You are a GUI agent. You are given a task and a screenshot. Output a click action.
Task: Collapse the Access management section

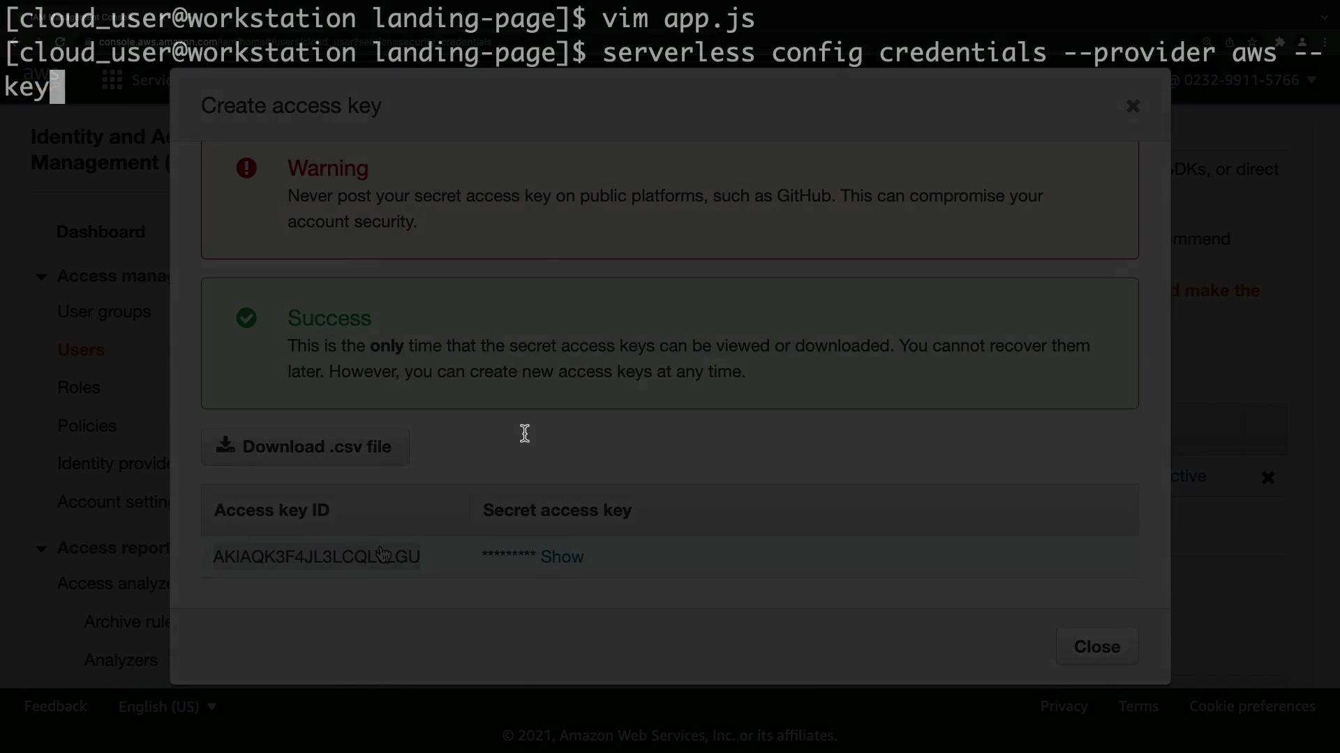pyautogui.click(x=41, y=277)
